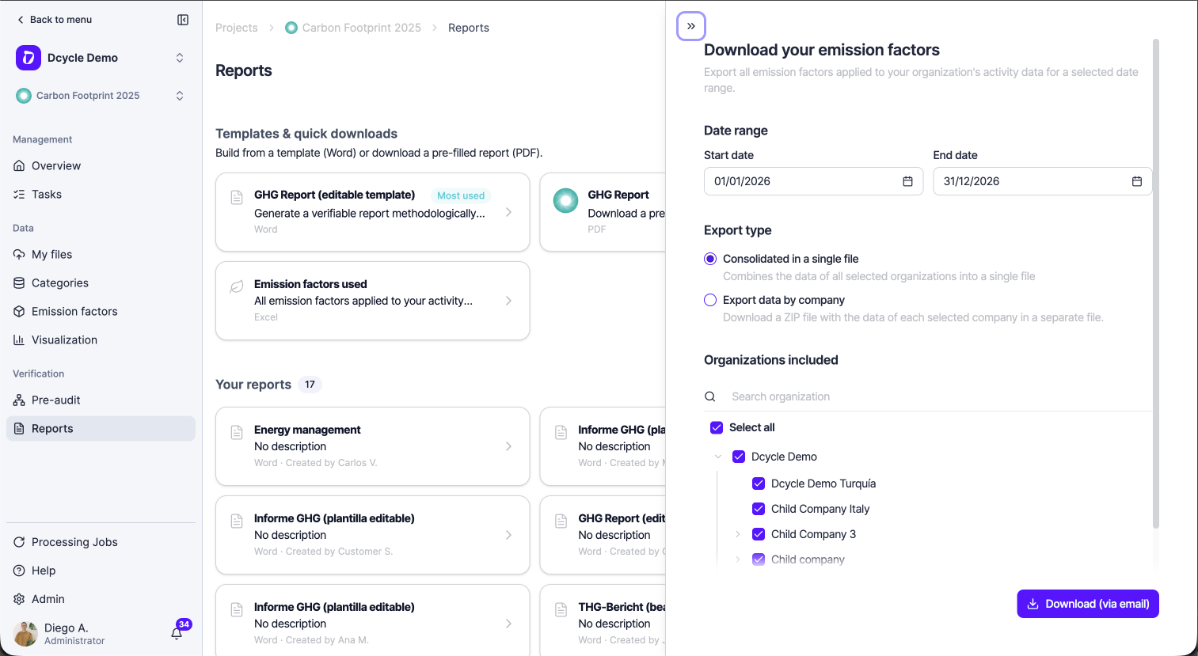
Task: Click the Processing Jobs refresh icon
Action: coord(19,543)
